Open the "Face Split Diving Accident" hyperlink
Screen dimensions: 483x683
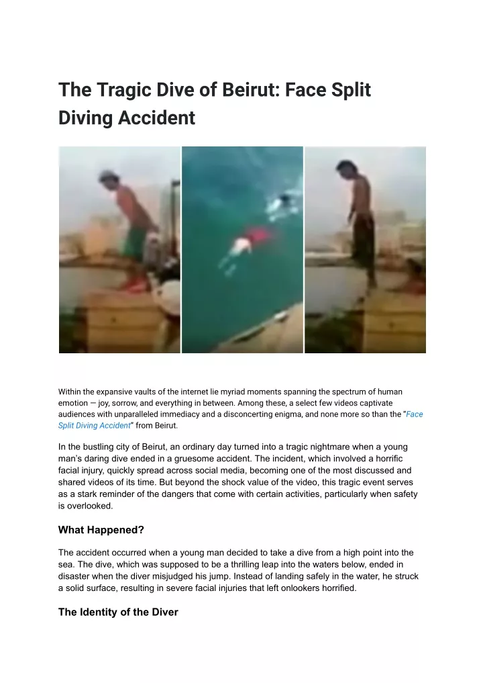pyautogui.click(x=415, y=414)
